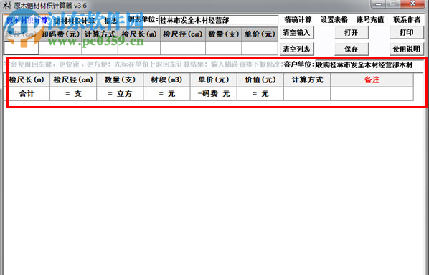This screenshot has width=429, height=275.
Task: Click the 保存 button
Action: click(x=352, y=49)
